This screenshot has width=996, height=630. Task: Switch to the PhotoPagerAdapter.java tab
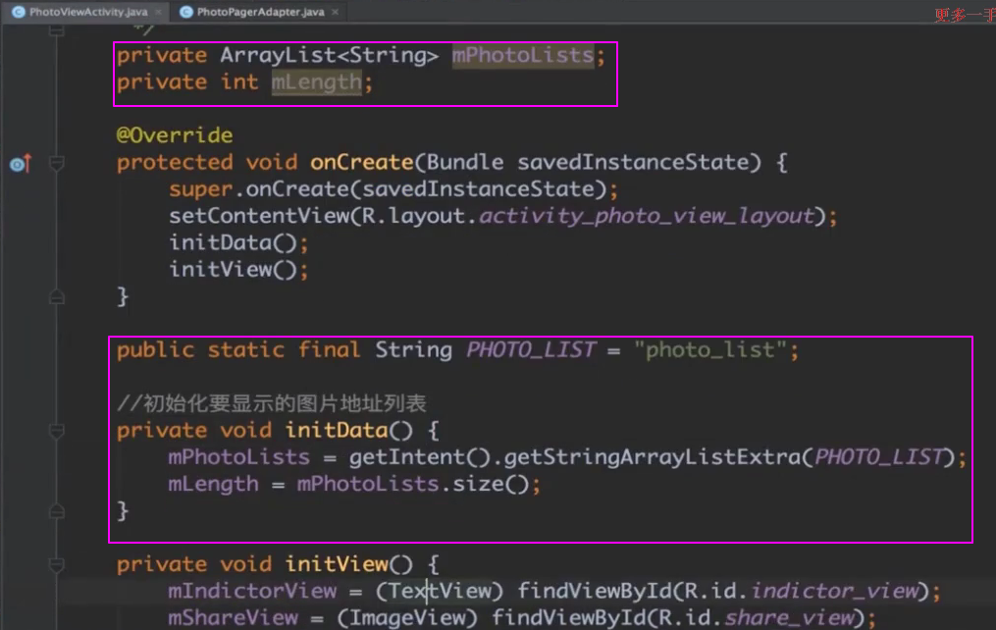point(260,12)
